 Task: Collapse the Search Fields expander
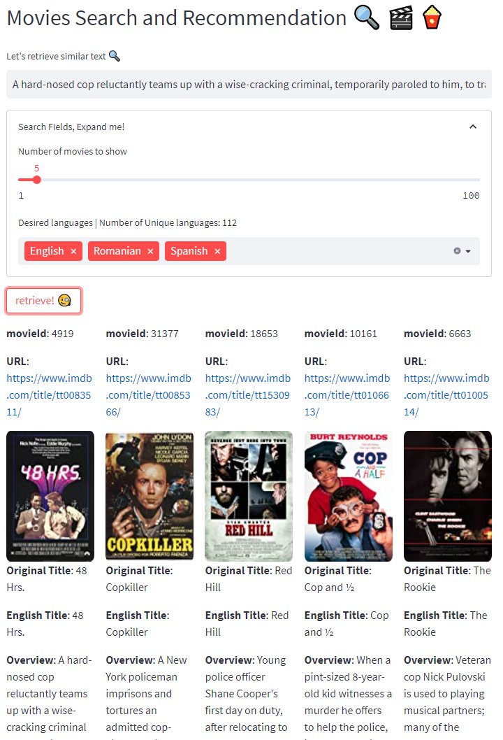(473, 127)
